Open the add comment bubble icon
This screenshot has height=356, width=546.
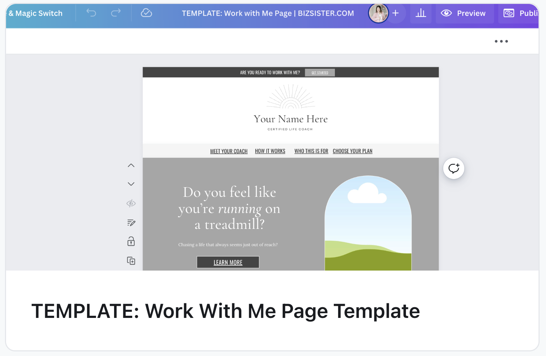[x=454, y=168]
